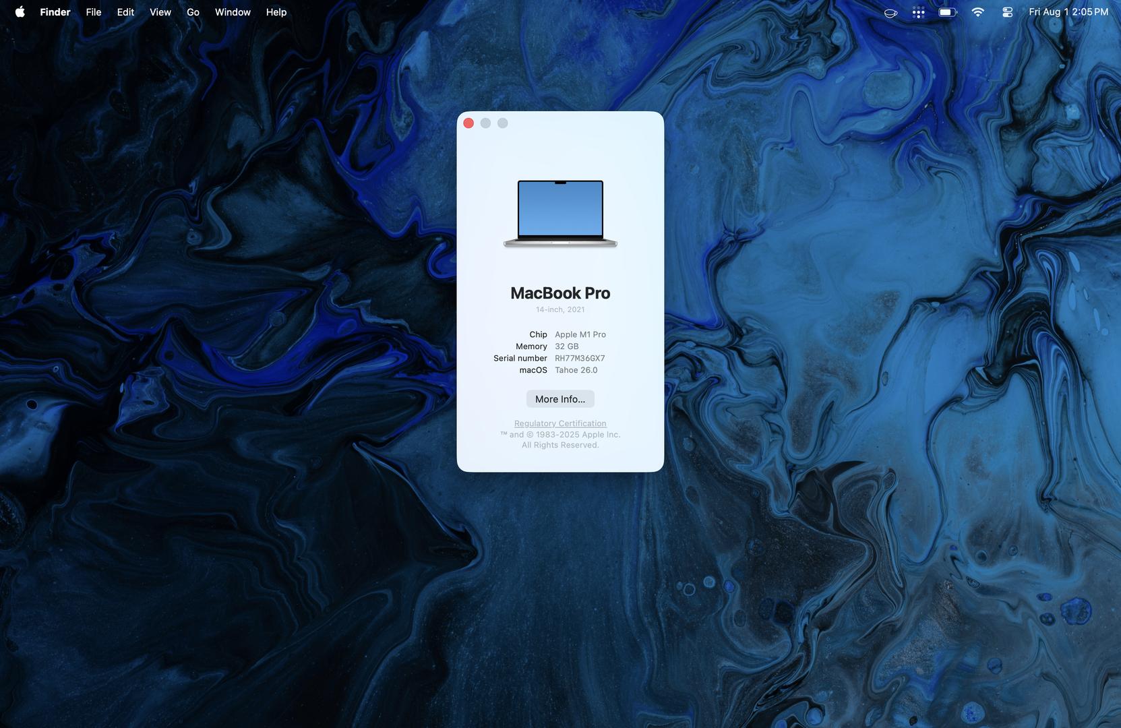This screenshot has height=728, width=1121.
Task: Click the Apple Inc. copyright text
Action: click(x=560, y=435)
